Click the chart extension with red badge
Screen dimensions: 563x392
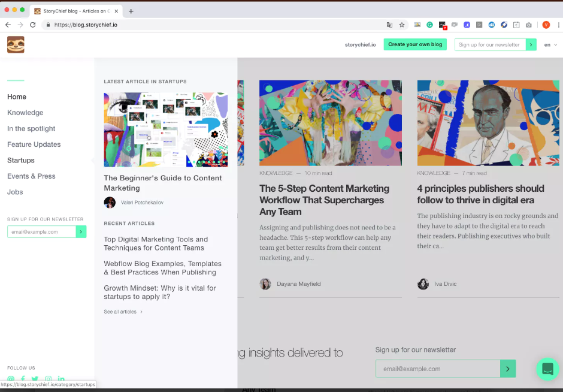pos(443,25)
